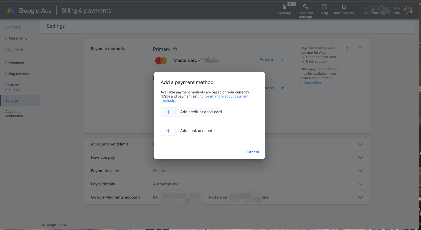Open the Spacing beta icon
Viewport: 421px width, 230px height.
tap(285, 7)
